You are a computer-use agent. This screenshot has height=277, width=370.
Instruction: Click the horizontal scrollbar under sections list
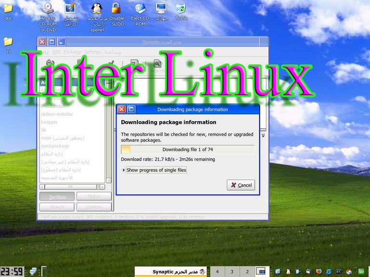point(72,187)
